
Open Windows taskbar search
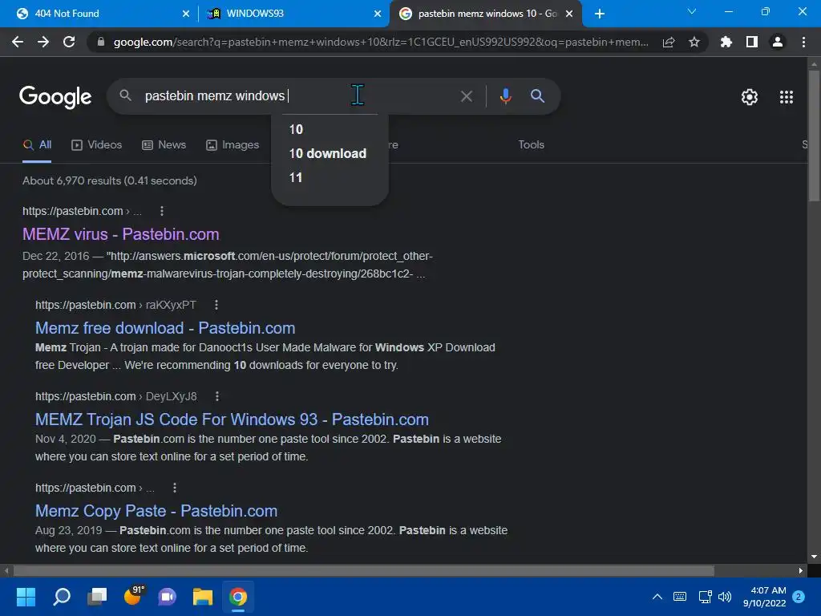tap(62, 597)
